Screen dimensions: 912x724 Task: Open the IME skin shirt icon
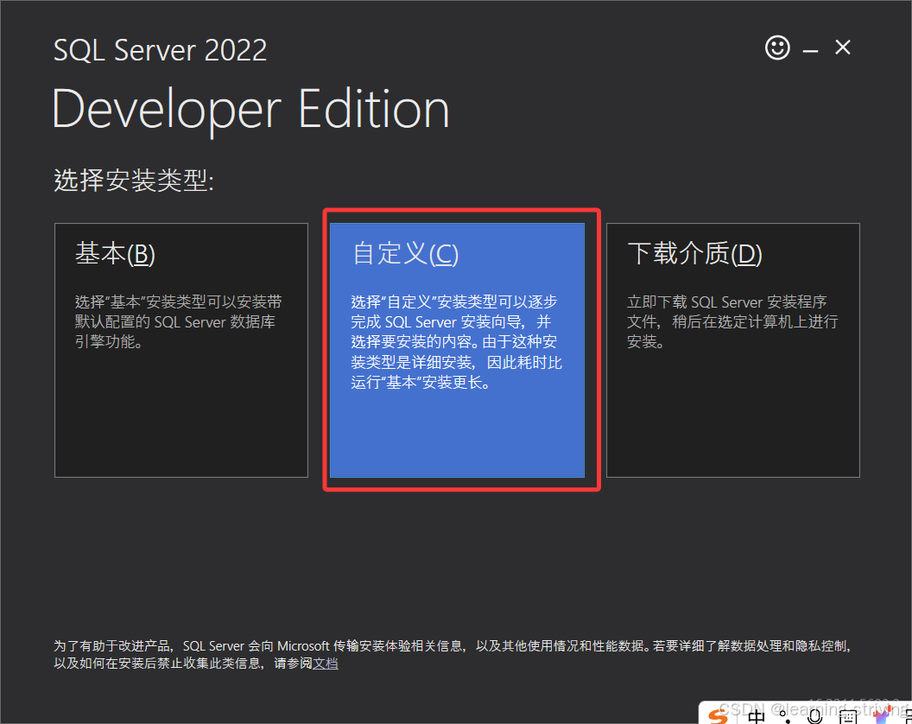click(x=883, y=716)
